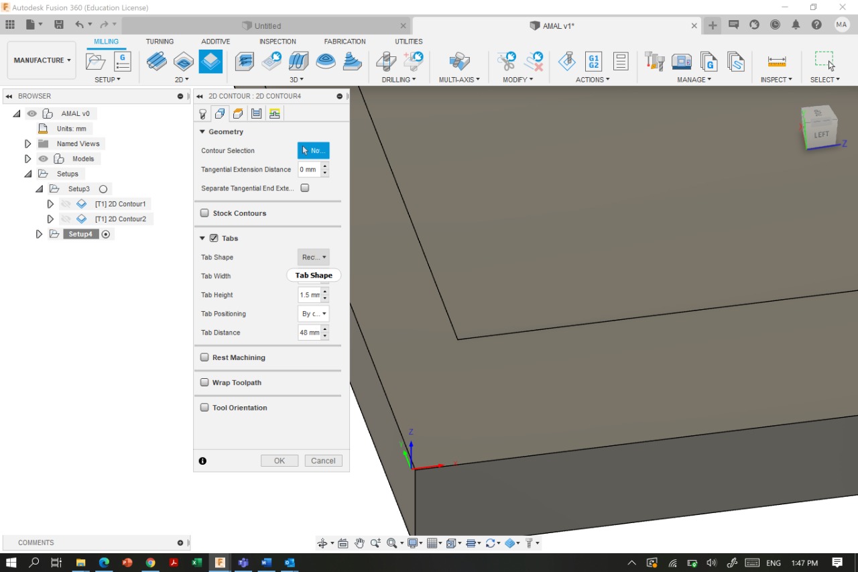Open the DRILLING dropdown menu
The width and height of the screenshot is (858, 572).
[399, 80]
